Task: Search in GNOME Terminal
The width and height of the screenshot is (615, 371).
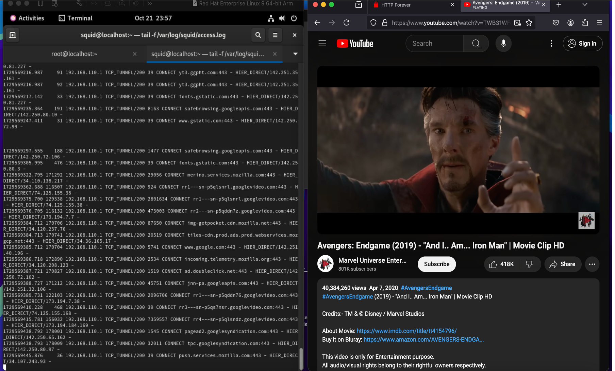Action: pyautogui.click(x=258, y=35)
